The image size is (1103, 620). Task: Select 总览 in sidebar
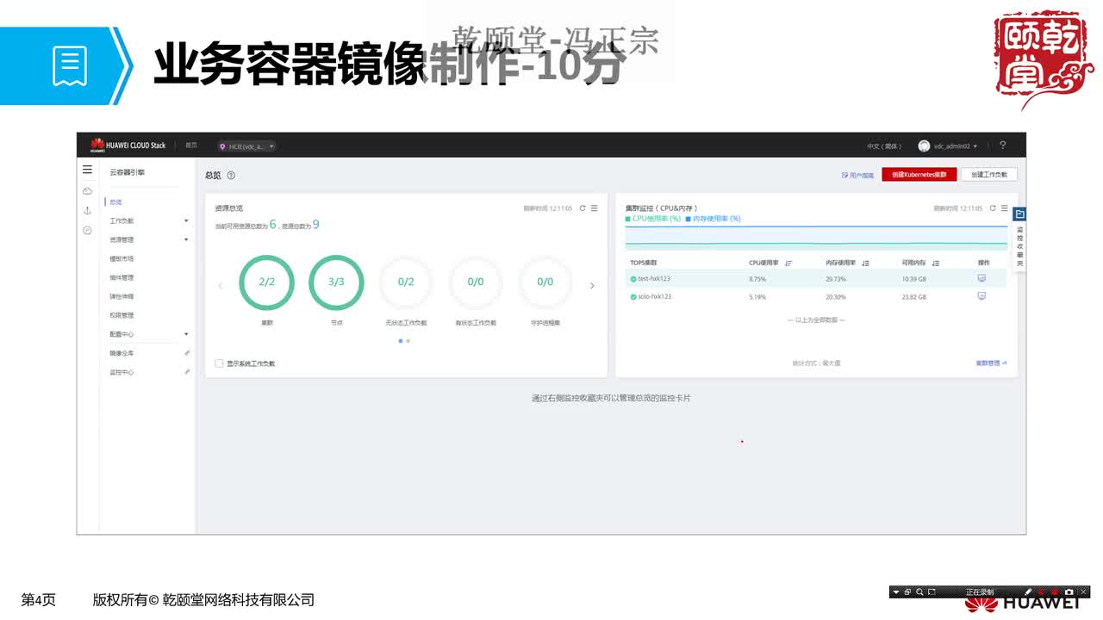(116, 202)
